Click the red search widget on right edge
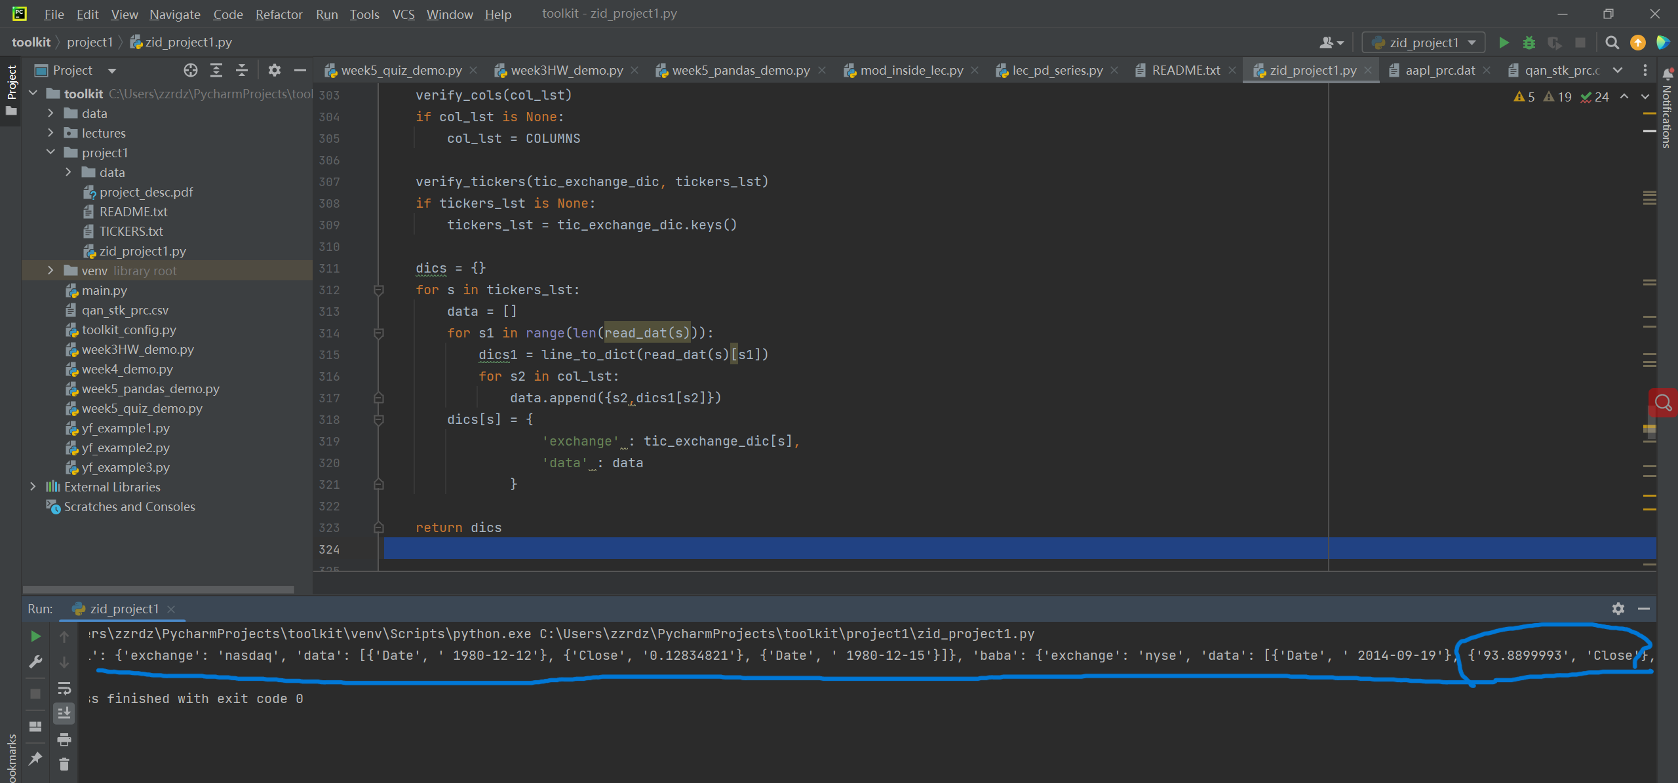Screen dimensions: 1678x783 click(x=1663, y=402)
